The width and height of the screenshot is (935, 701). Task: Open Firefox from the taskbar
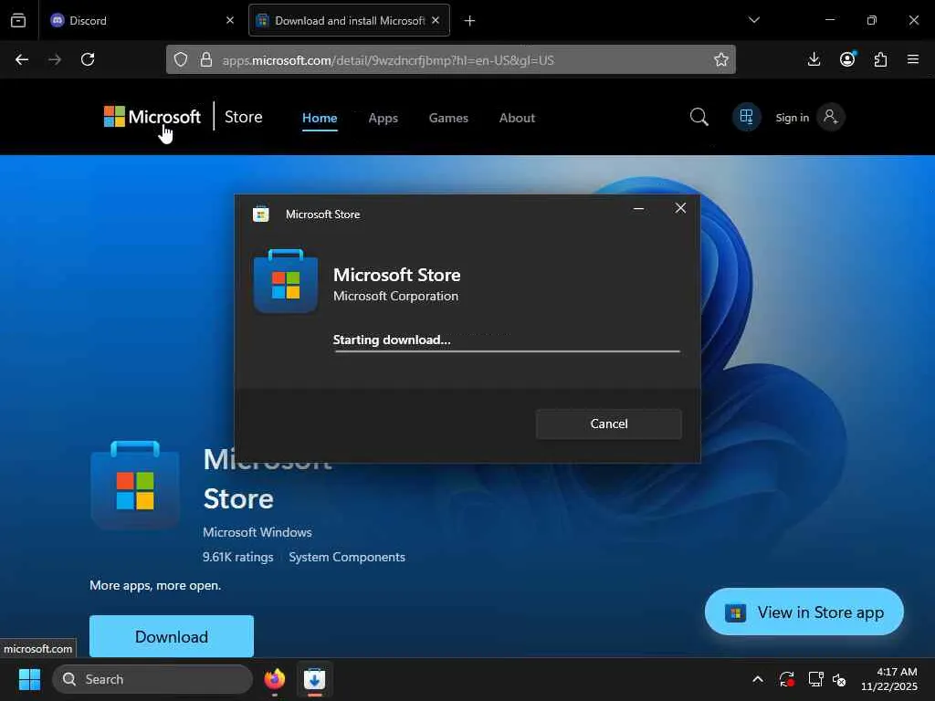(x=275, y=679)
